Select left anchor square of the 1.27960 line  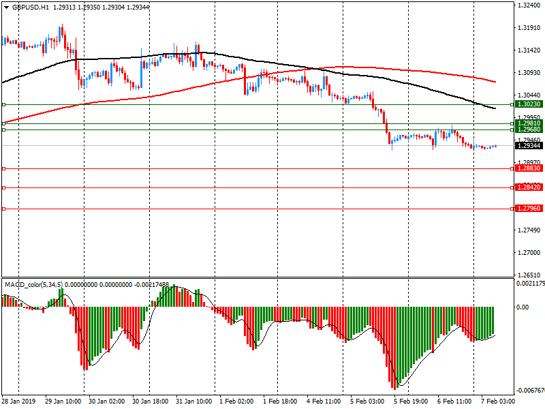[x=3, y=209]
